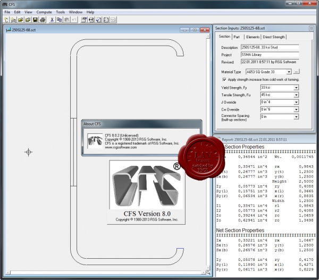The width and height of the screenshot is (319, 280).
Task: Click the section file icon in 250S125-68.sct title bar
Action: tap(9, 30)
